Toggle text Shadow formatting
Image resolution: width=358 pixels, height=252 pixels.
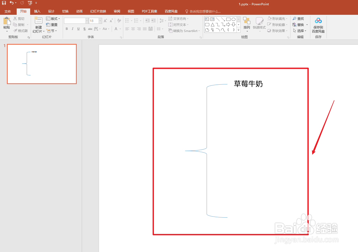pos(84,29)
